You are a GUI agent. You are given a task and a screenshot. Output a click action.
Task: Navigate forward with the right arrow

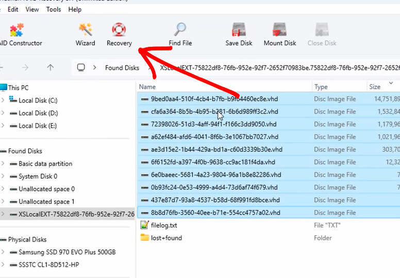coord(25,67)
